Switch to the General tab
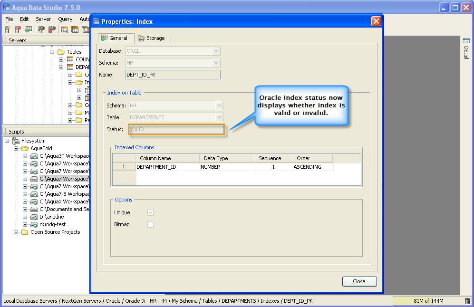This screenshot has width=474, height=307. coord(116,38)
